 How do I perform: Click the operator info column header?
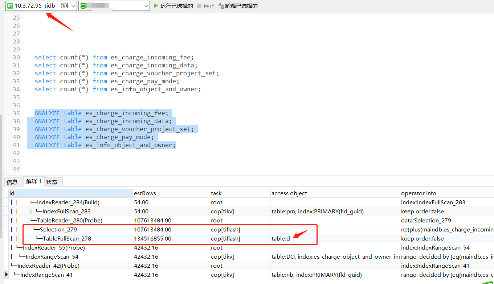click(x=447, y=193)
